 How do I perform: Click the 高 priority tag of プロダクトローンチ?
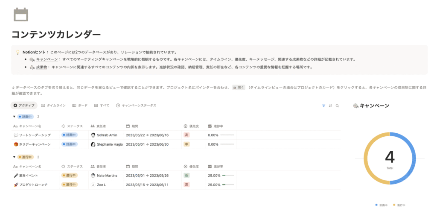[187, 185]
